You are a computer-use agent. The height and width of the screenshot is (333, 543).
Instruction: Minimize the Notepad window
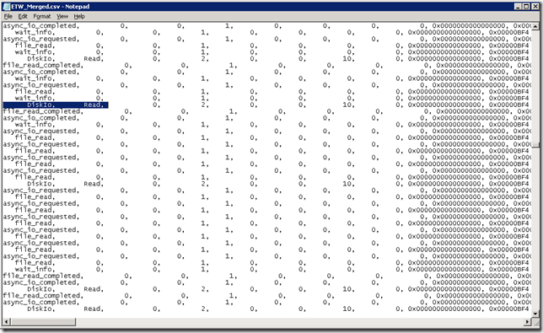coord(518,7)
